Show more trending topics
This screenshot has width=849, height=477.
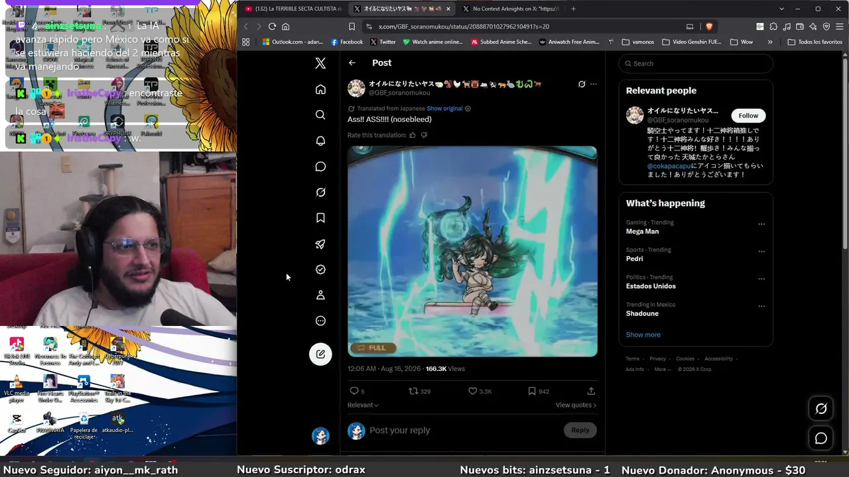[x=643, y=335]
